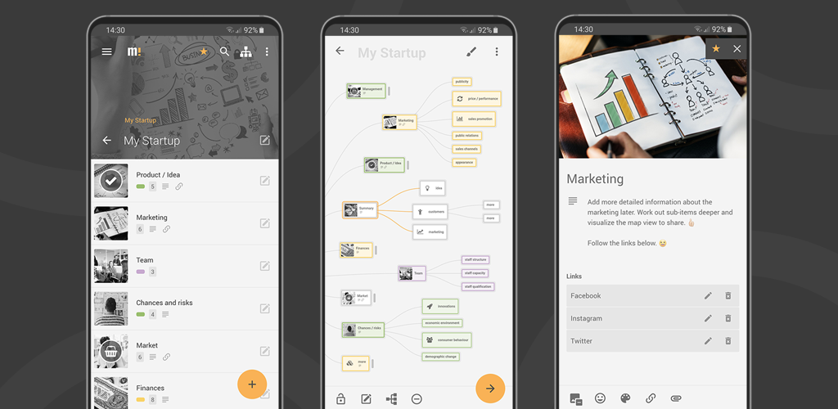
Task: Open the Instagram link
Action: click(x=652, y=318)
